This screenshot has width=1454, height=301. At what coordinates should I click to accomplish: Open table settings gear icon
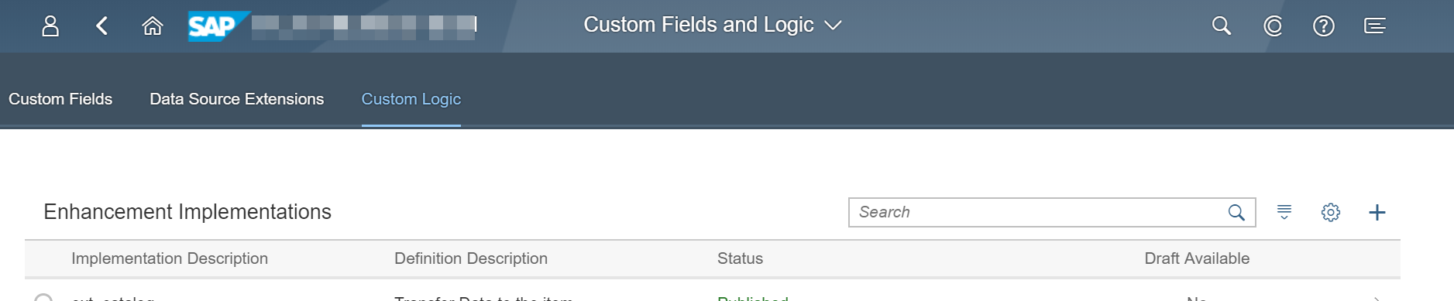pyautogui.click(x=1331, y=212)
